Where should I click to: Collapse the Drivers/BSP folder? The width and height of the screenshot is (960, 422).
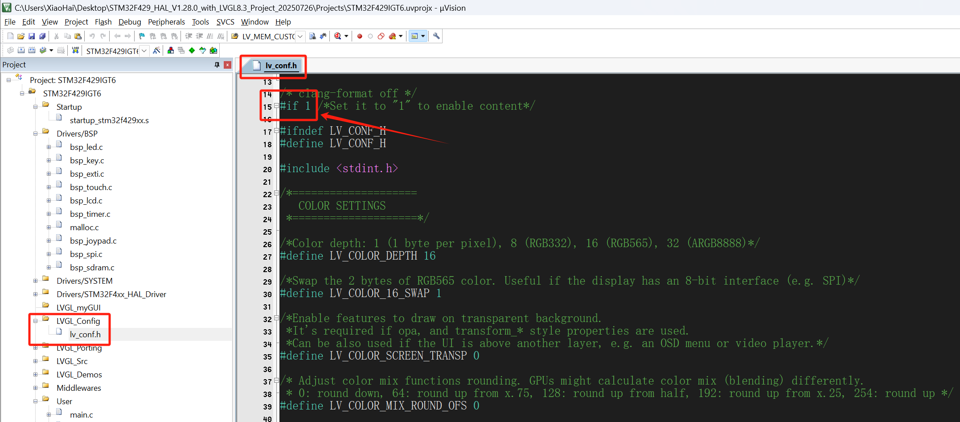click(35, 134)
